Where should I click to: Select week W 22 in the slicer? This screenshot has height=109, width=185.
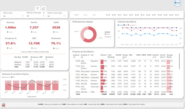125,15
